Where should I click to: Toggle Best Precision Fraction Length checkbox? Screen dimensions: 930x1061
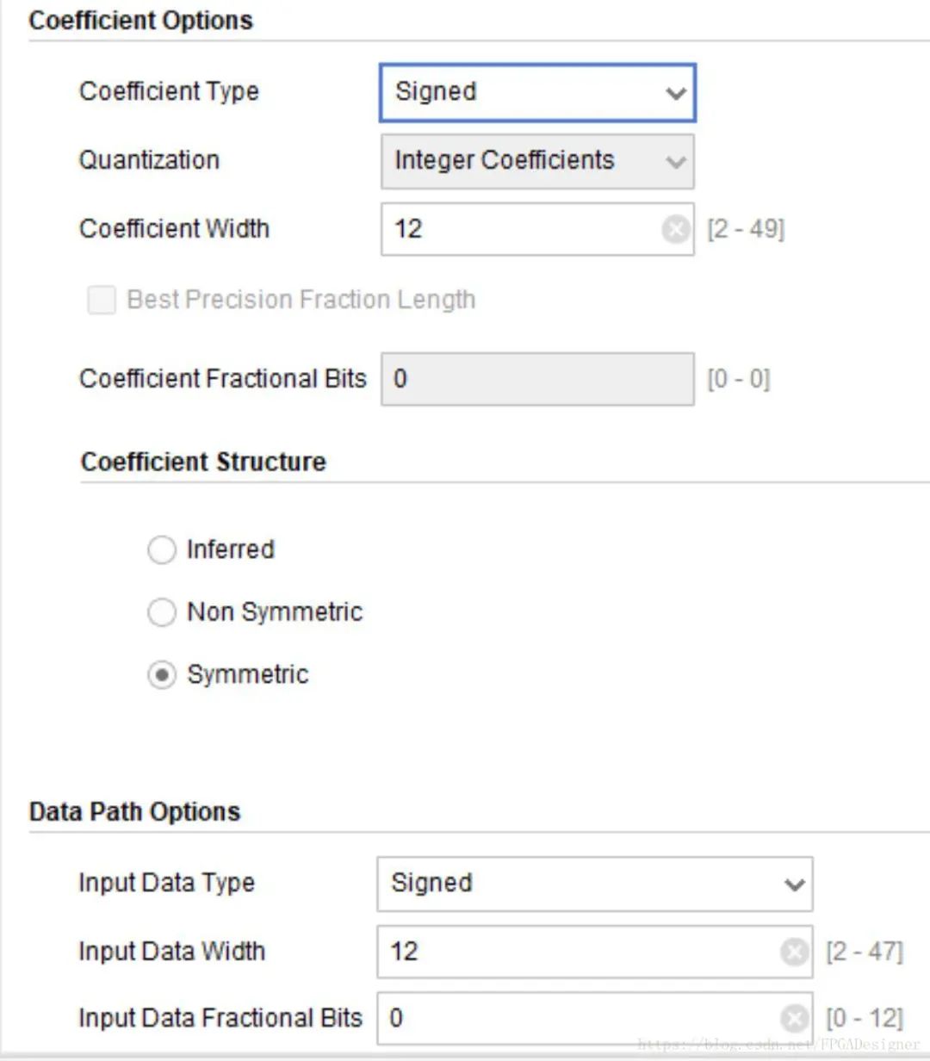coord(102,300)
